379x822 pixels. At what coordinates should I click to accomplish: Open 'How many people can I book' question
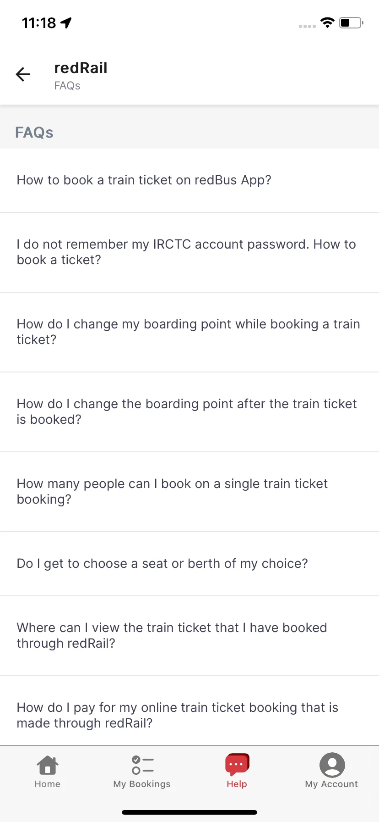tap(189, 492)
